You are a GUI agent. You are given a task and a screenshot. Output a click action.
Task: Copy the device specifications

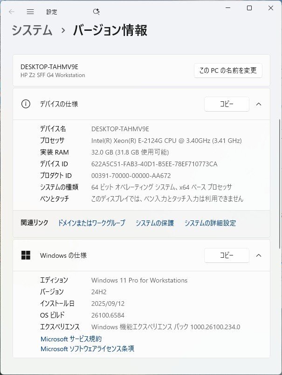pos(227,104)
